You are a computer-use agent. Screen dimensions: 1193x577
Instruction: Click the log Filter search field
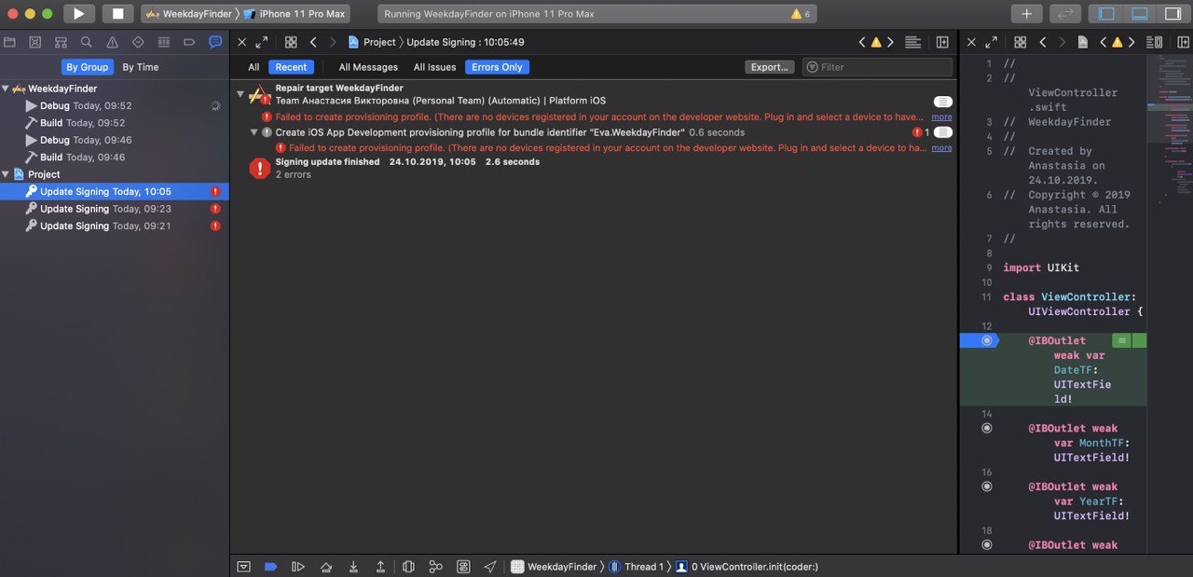pos(877,67)
